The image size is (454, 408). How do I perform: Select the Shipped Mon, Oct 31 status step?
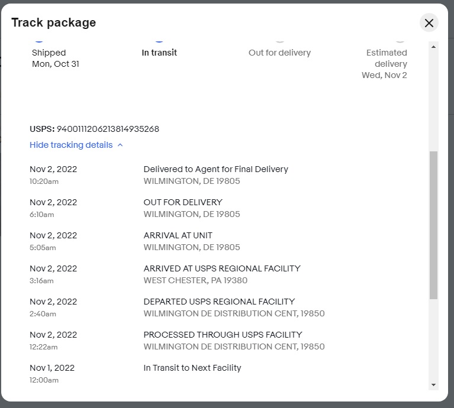55,58
